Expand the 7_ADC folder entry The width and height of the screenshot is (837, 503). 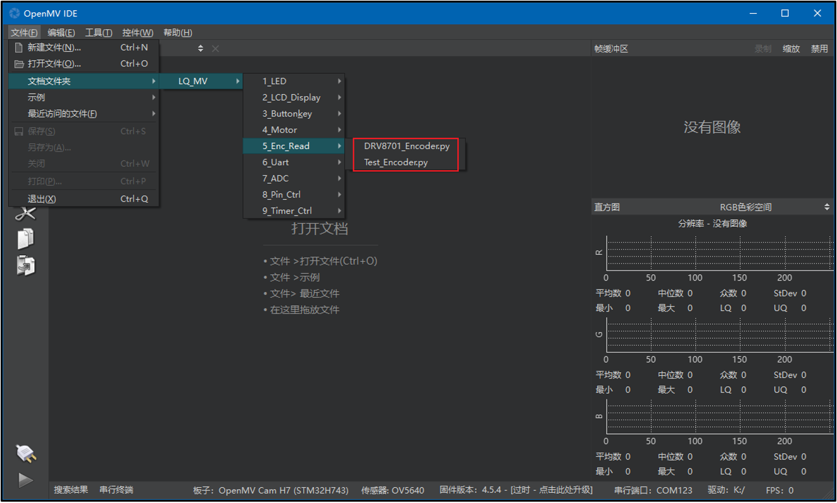294,178
